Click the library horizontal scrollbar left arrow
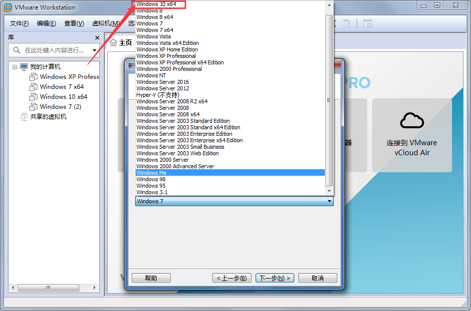 coord(13,288)
